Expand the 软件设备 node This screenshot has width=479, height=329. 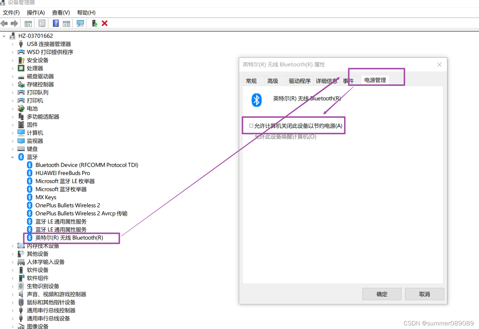[13, 270]
